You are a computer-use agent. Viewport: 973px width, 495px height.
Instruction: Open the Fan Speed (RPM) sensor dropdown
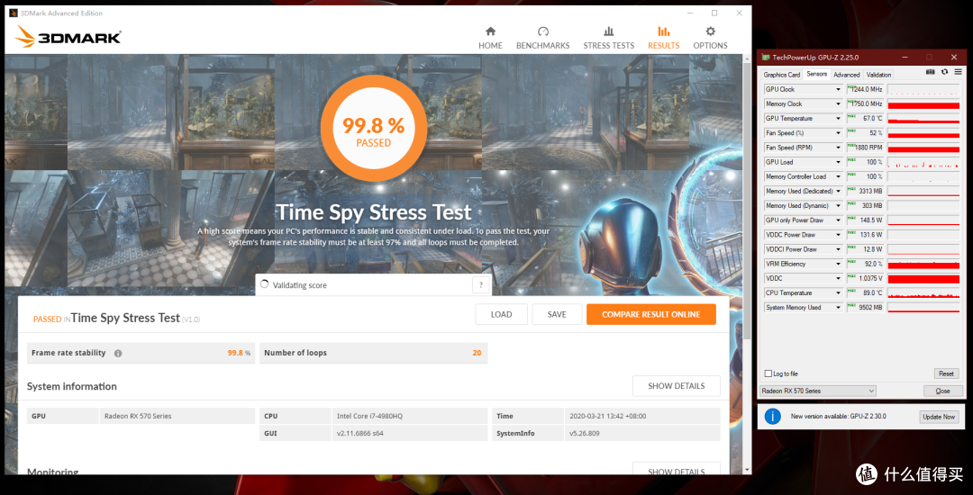click(x=839, y=148)
